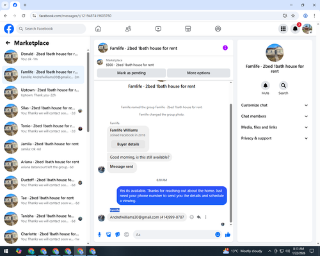320x256 pixels.
Task: Open Silas - 2bed 1bath house conversation
Action: [x=44, y=111]
